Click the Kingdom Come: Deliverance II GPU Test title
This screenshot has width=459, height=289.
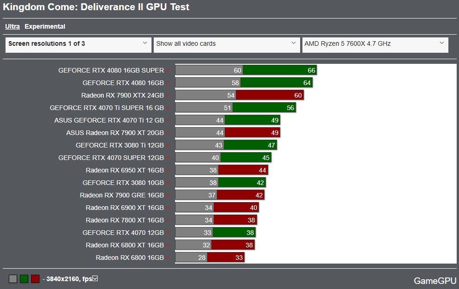96,7
